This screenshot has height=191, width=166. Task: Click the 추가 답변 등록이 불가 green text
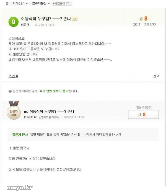54,91
